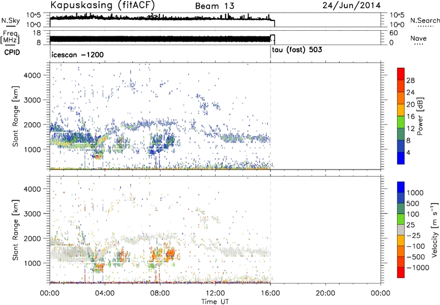The width and height of the screenshot is (440, 305).
Task: Click the 'Kapuskasing (fitACF)' title text
Action: 102,5
